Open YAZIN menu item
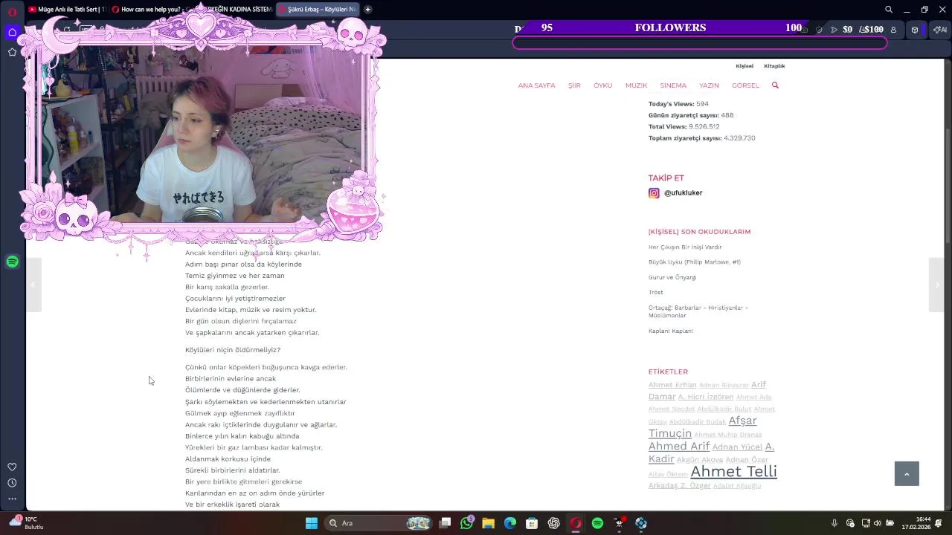The width and height of the screenshot is (952, 535). tap(709, 85)
